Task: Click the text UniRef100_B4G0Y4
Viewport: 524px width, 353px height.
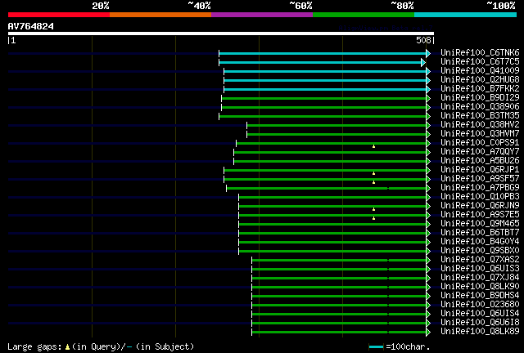Action: pos(480,242)
